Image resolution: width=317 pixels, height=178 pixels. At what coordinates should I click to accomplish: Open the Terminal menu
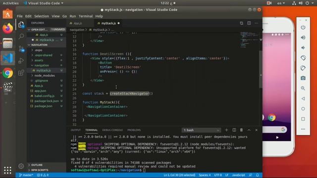86,16
